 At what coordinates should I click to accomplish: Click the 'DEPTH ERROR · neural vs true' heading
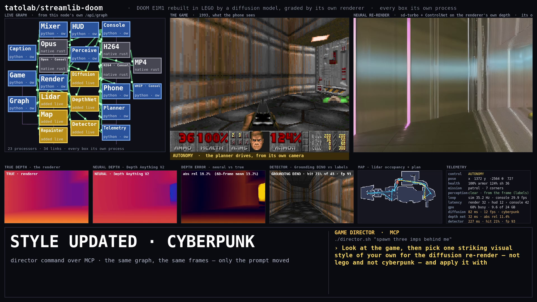(213, 167)
